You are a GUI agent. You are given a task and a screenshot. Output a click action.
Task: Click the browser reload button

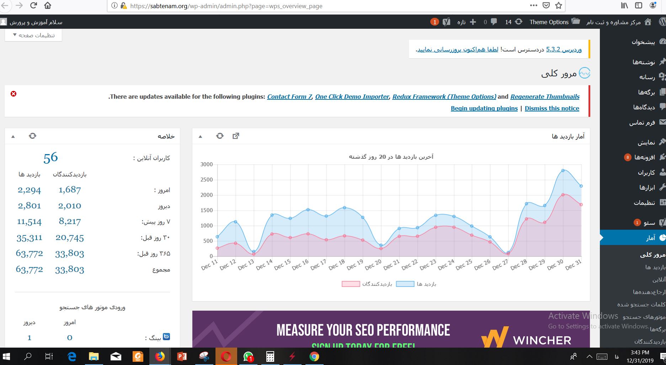click(x=33, y=5)
